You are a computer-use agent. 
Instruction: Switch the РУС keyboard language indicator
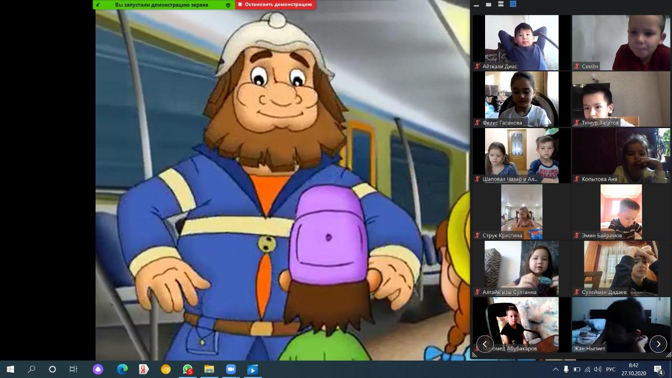pyautogui.click(x=611, y=369)
